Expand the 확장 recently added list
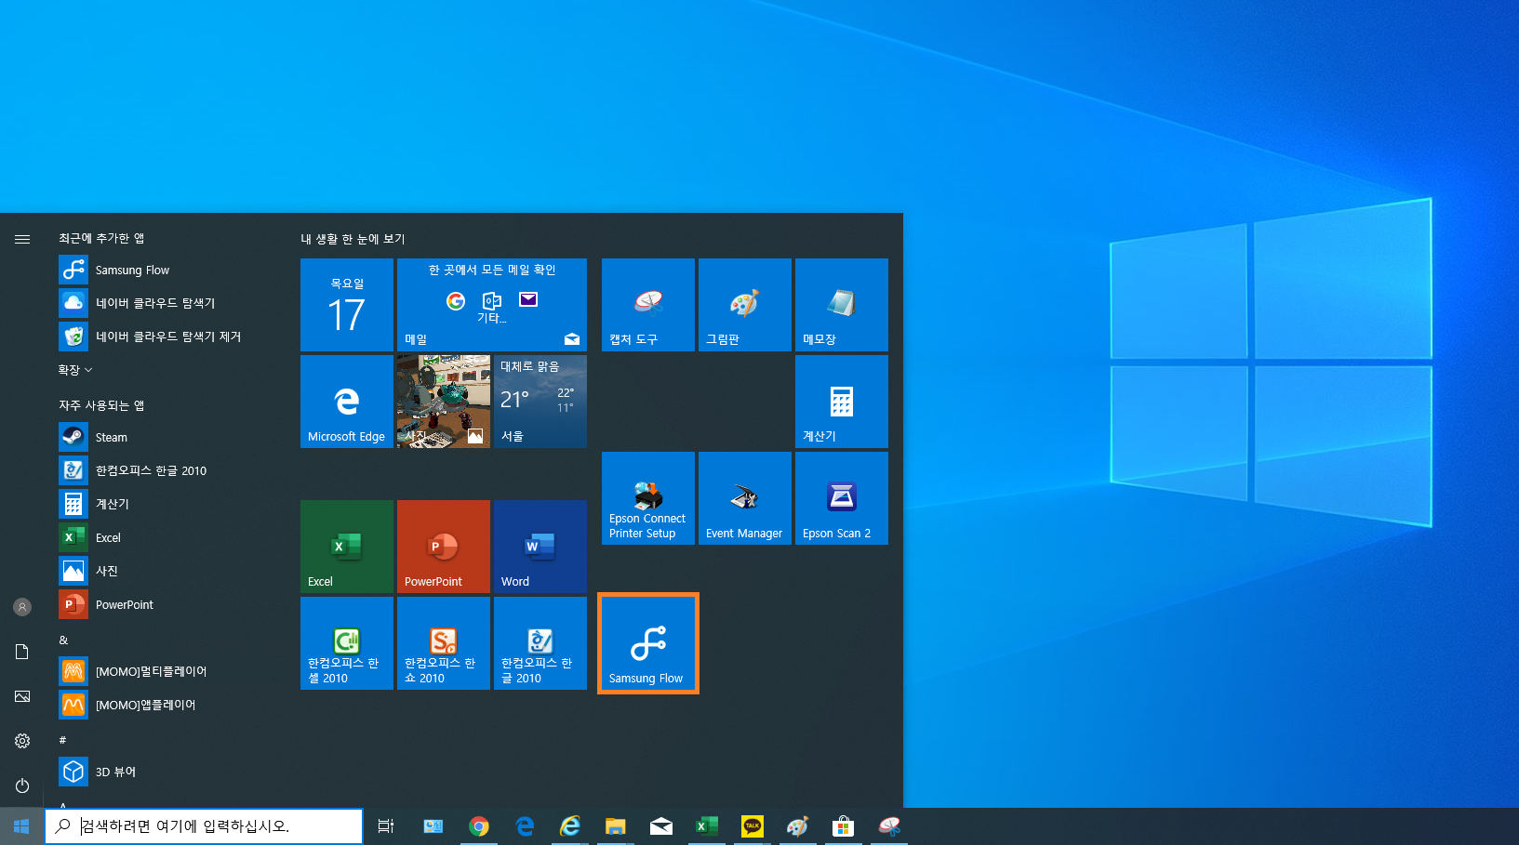The width and height of the screenshot is (1519, 845). pos(75,370)
